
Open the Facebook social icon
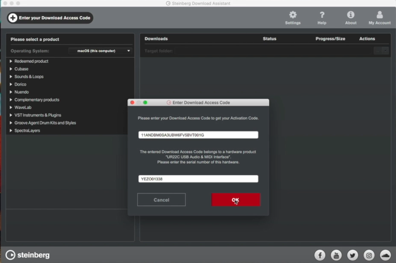[x=320, y=255]
